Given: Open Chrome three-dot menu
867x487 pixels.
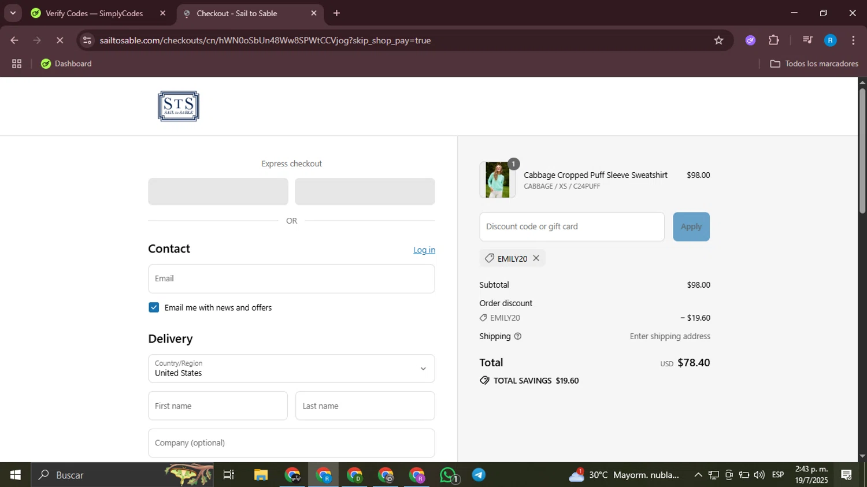Looking at the screenshot, I should (853, 40).
